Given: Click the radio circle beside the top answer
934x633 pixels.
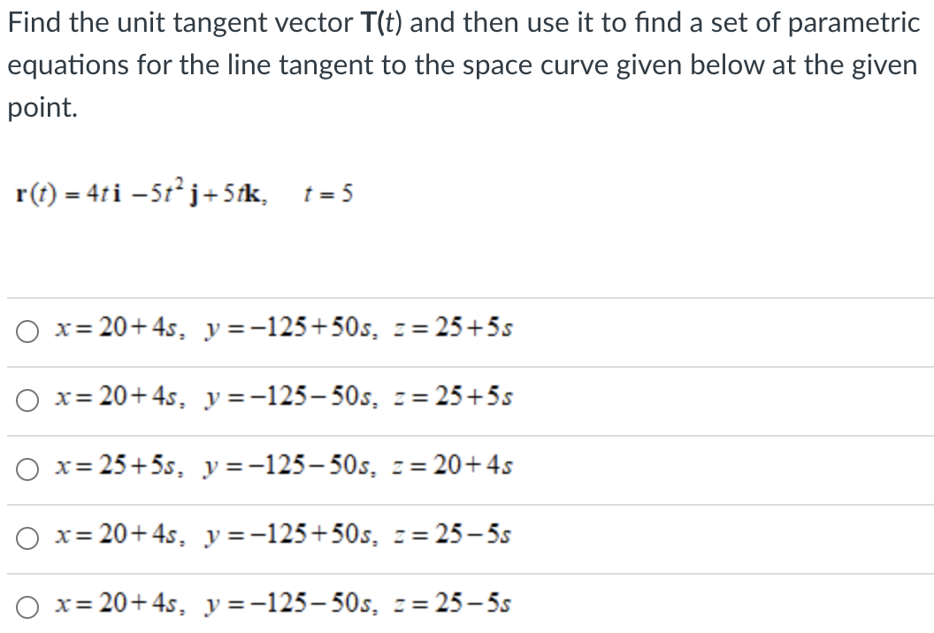Looking at the screenshot, I should pos(27,332).
